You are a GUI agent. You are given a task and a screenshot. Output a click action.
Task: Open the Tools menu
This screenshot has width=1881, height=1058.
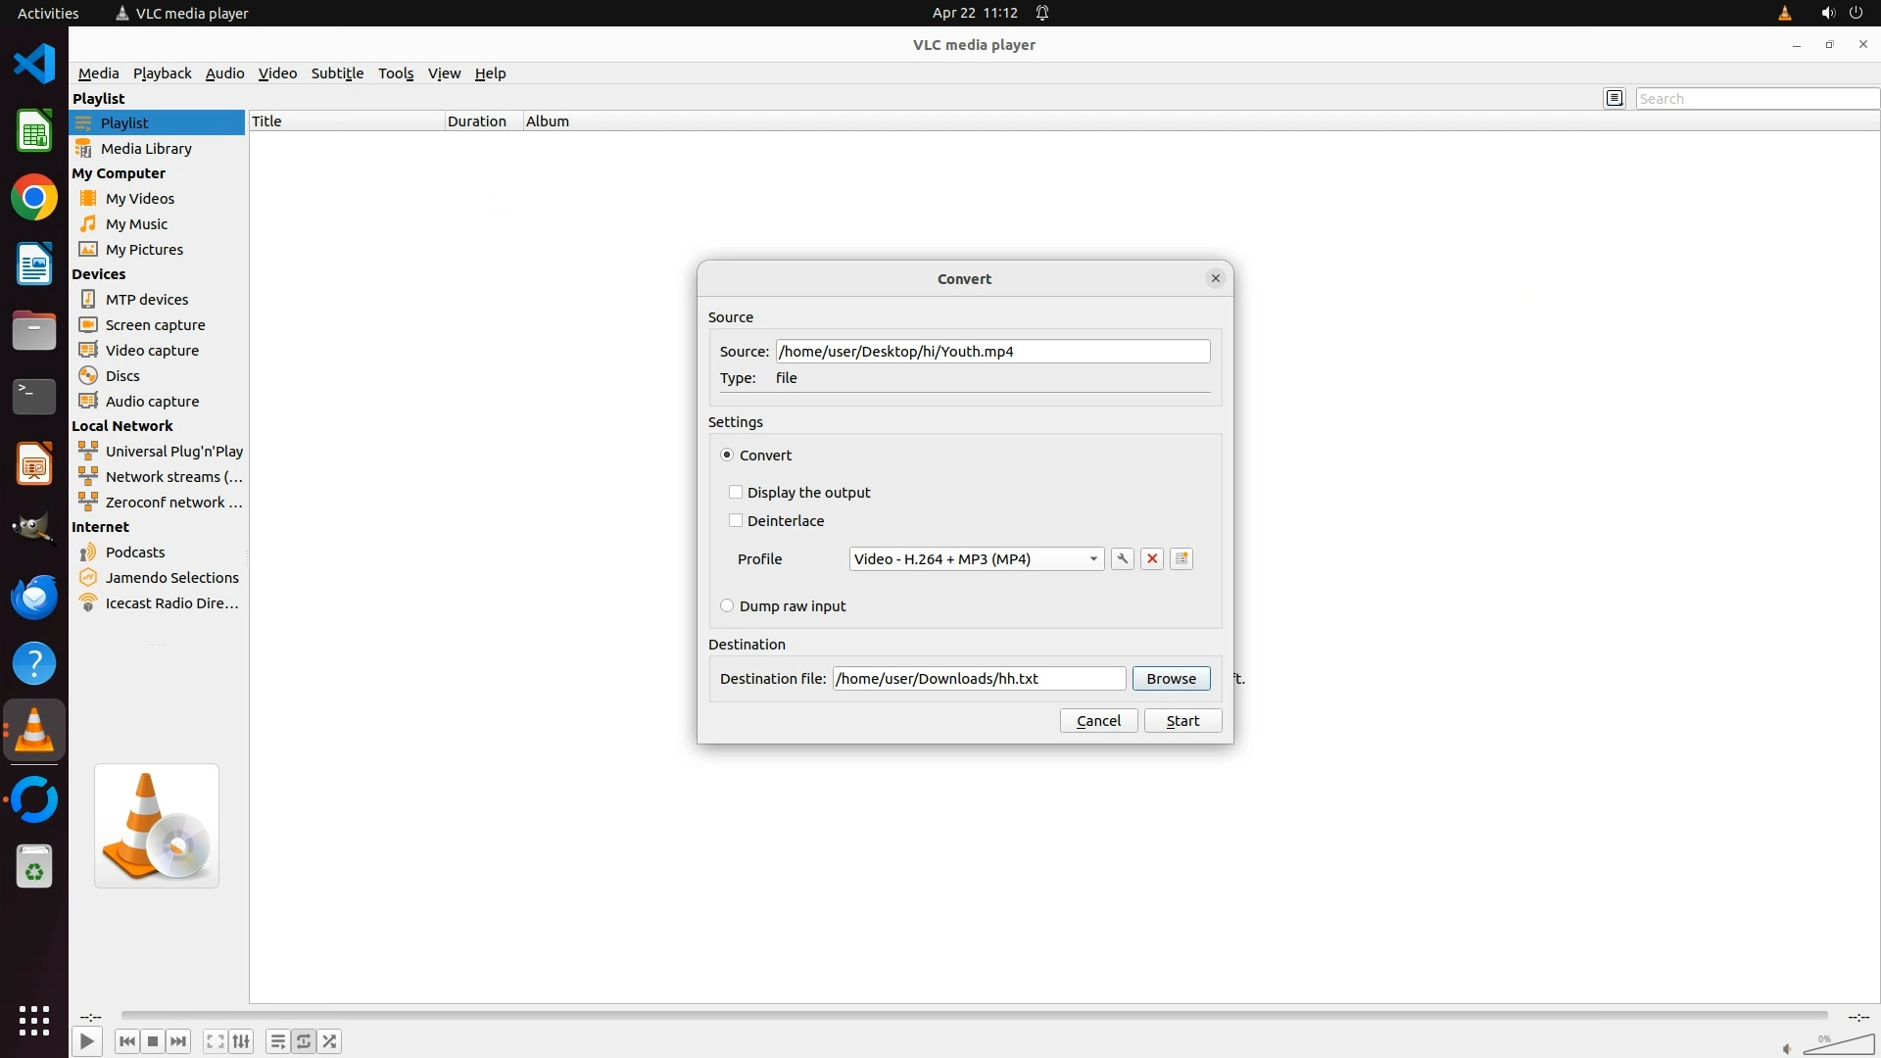coord(396,73)
